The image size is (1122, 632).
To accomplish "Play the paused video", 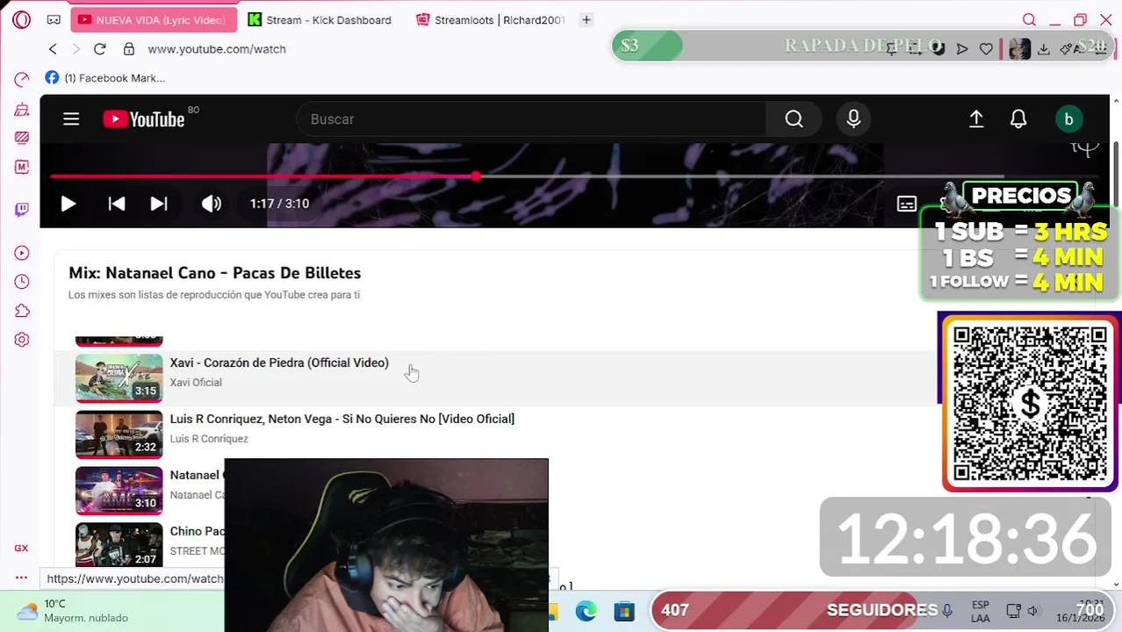I will click(68, 204).
